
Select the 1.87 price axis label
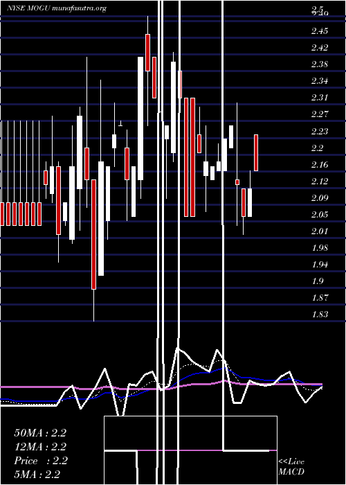(x=320, y=298)
